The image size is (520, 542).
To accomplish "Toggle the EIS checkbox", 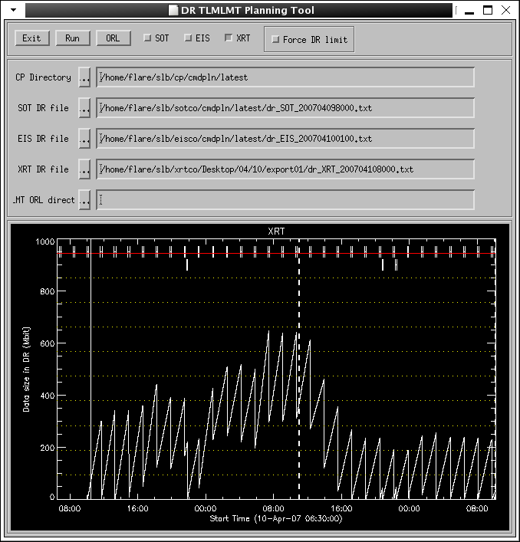I will [188, 38].
